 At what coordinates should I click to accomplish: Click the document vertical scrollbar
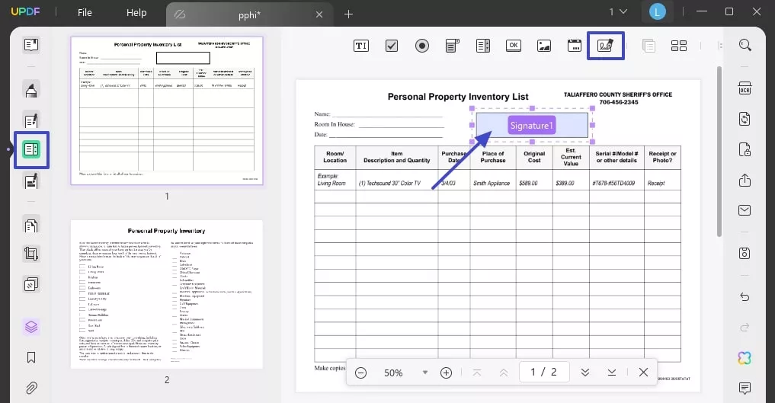point(719,152)
